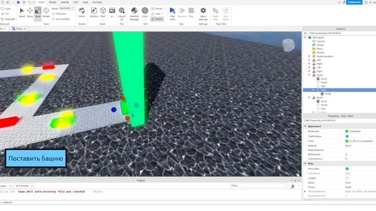Select the Terrain item in Explorer
Screen dimensions: 376x211
point(320,45)
